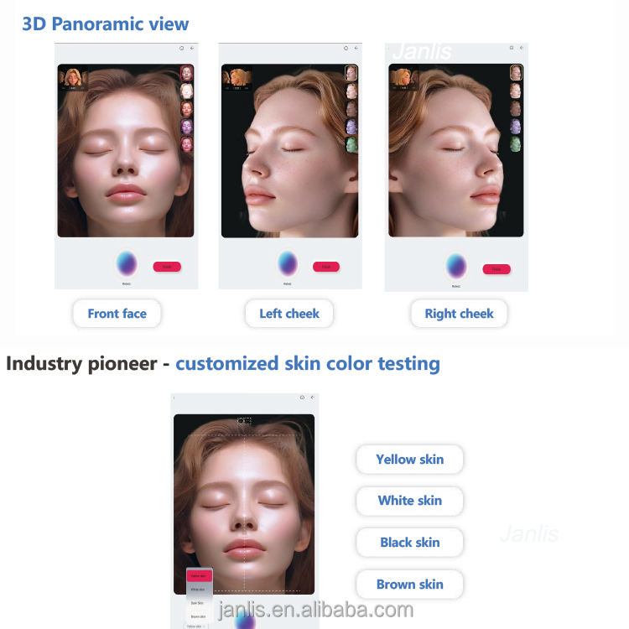Image resolution: width=629 pixels, height=629 pixels.
Task: Click the large Brown skin label on the right
Action: 409,585
